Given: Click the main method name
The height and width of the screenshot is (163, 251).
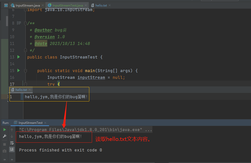Looking at the screenshot, I should [90, 71].
